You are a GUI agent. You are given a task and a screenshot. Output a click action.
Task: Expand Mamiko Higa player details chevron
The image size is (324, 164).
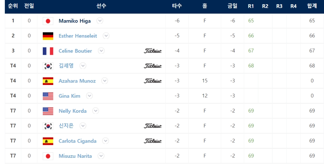point(100,21)
